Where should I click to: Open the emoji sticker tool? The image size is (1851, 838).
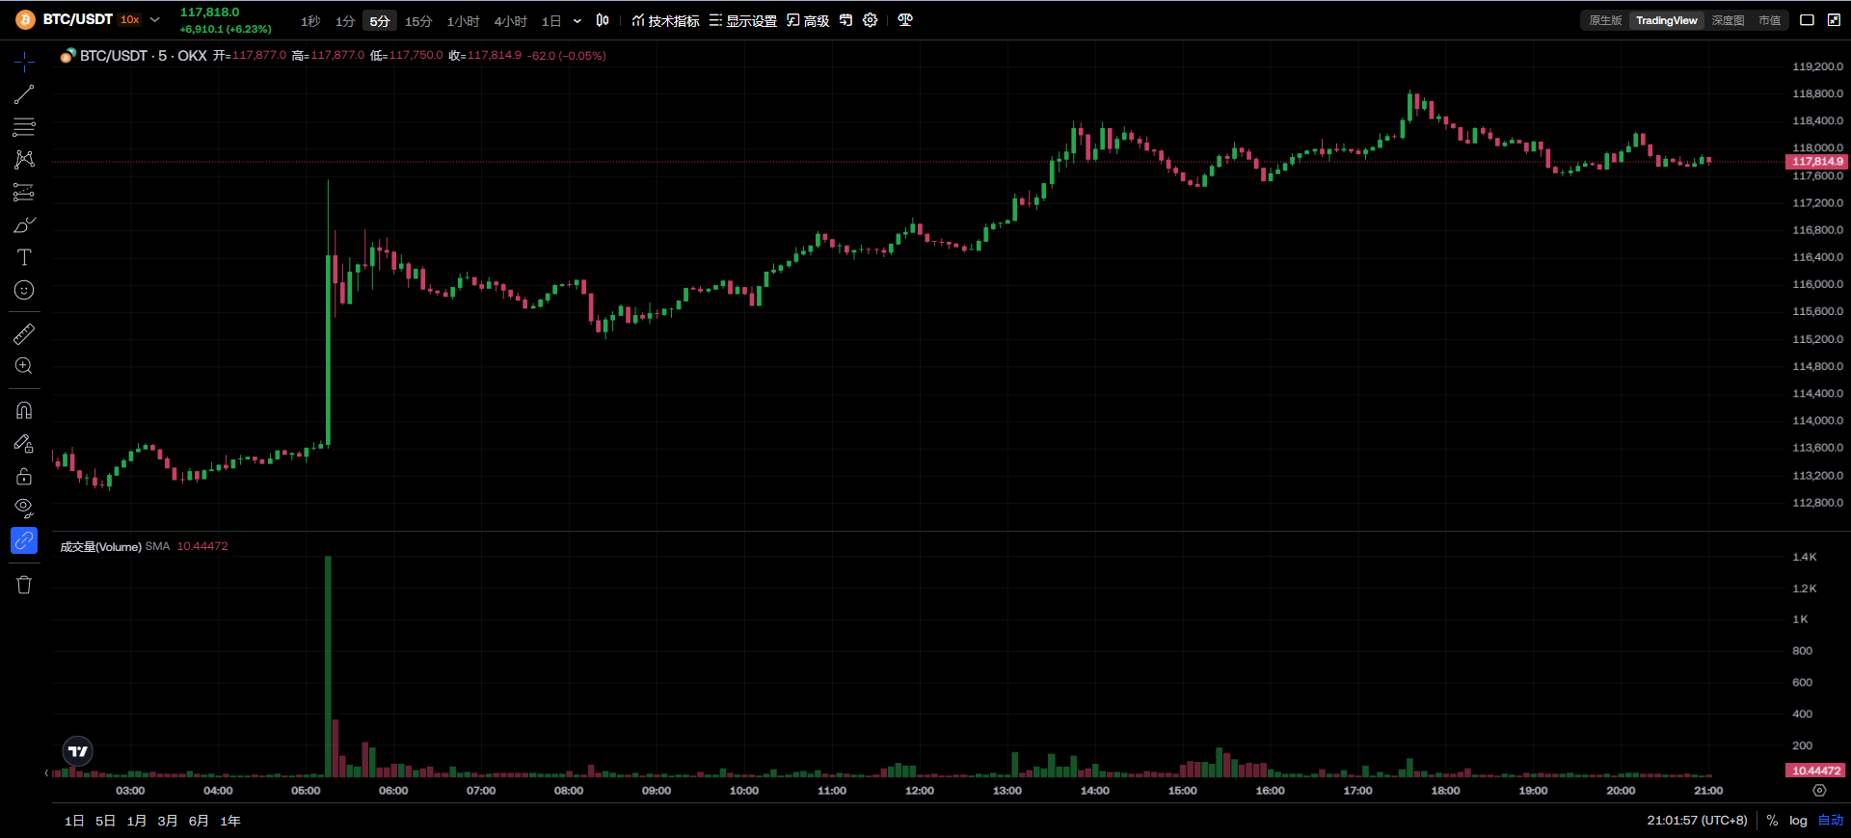pos(24,290)
